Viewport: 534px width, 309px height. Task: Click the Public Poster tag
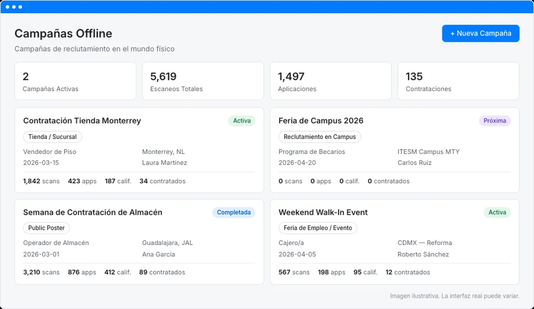[x=46, y=228]
